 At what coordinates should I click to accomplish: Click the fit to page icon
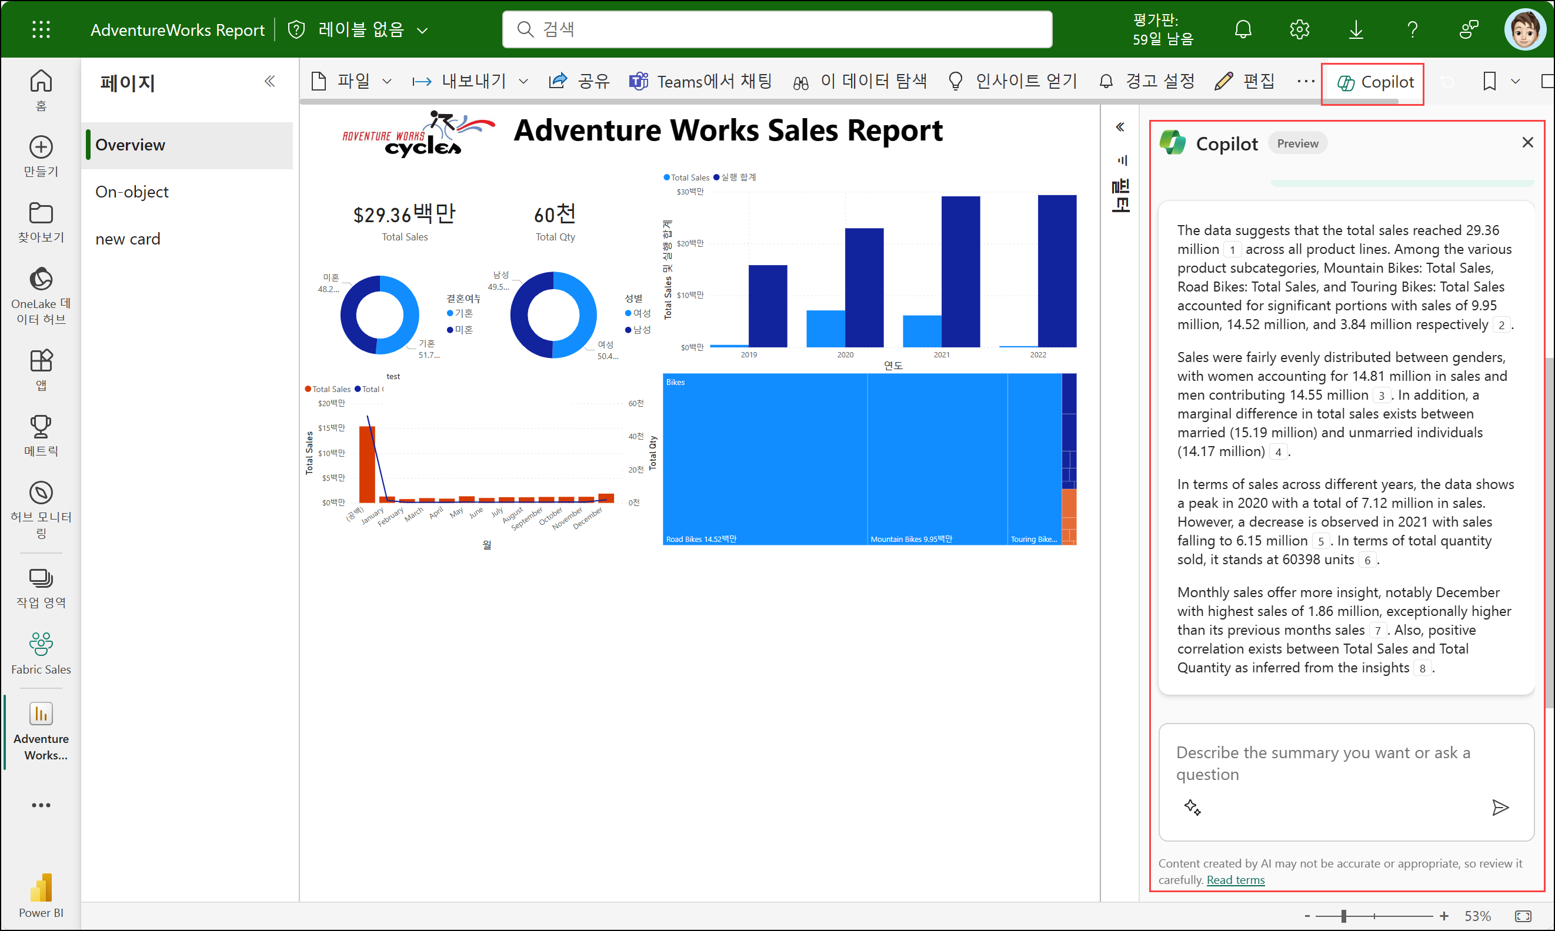click(x=1522, y=916)
